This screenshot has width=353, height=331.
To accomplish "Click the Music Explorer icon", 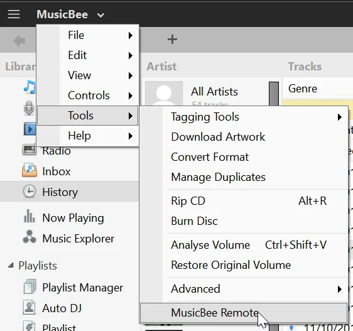I will (30, 237).
